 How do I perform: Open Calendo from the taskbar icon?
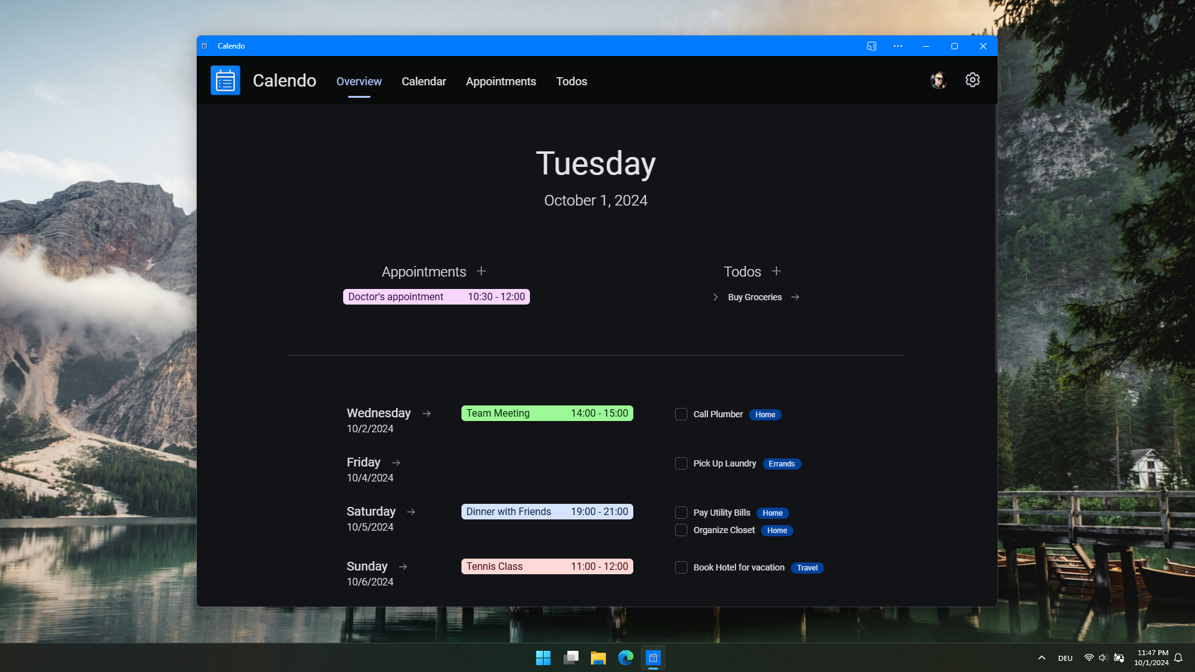pyautogui.click(x=653, y=658)
